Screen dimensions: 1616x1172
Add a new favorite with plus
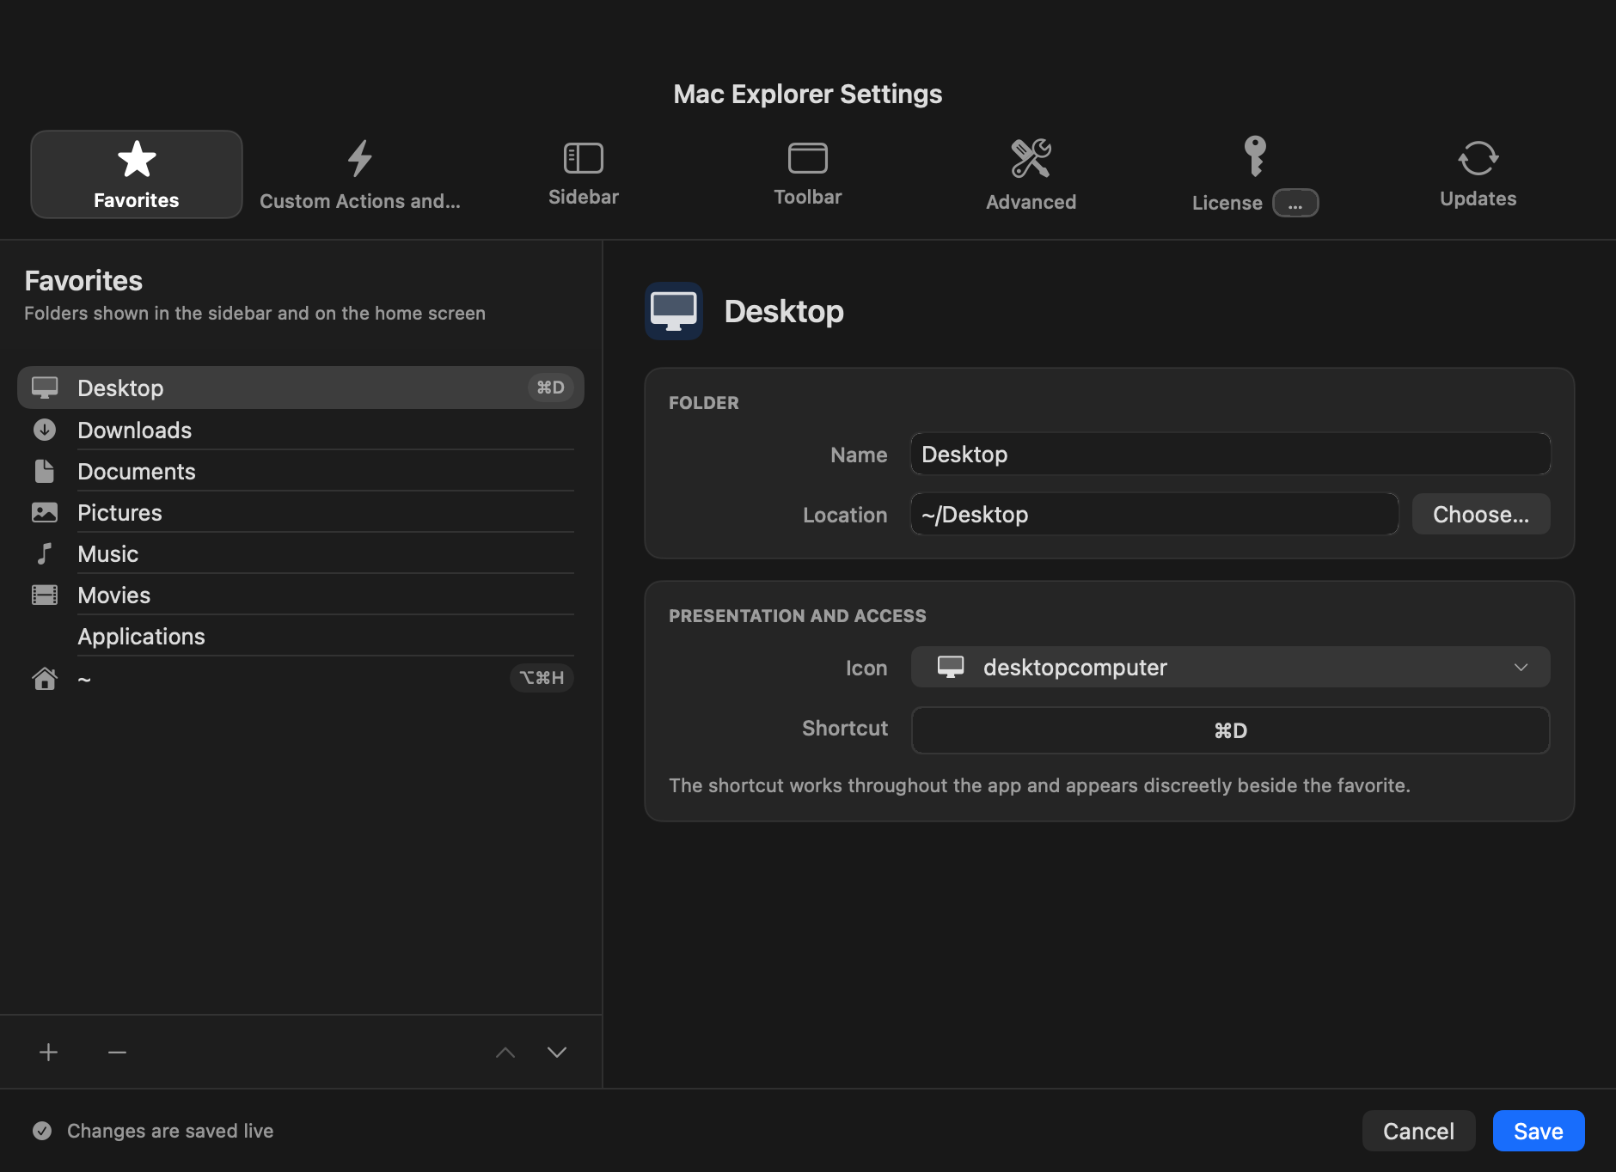pyautogui.click(x=49, y=1052)
